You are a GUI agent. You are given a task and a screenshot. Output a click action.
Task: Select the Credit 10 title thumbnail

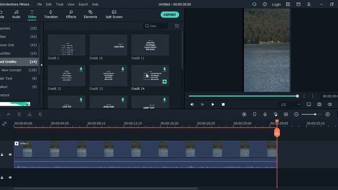coord(108,45)
